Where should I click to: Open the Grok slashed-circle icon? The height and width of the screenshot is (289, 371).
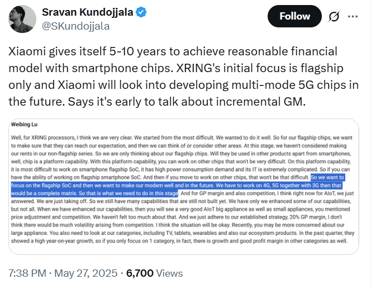pyautogui.click(x=334, y=17)
